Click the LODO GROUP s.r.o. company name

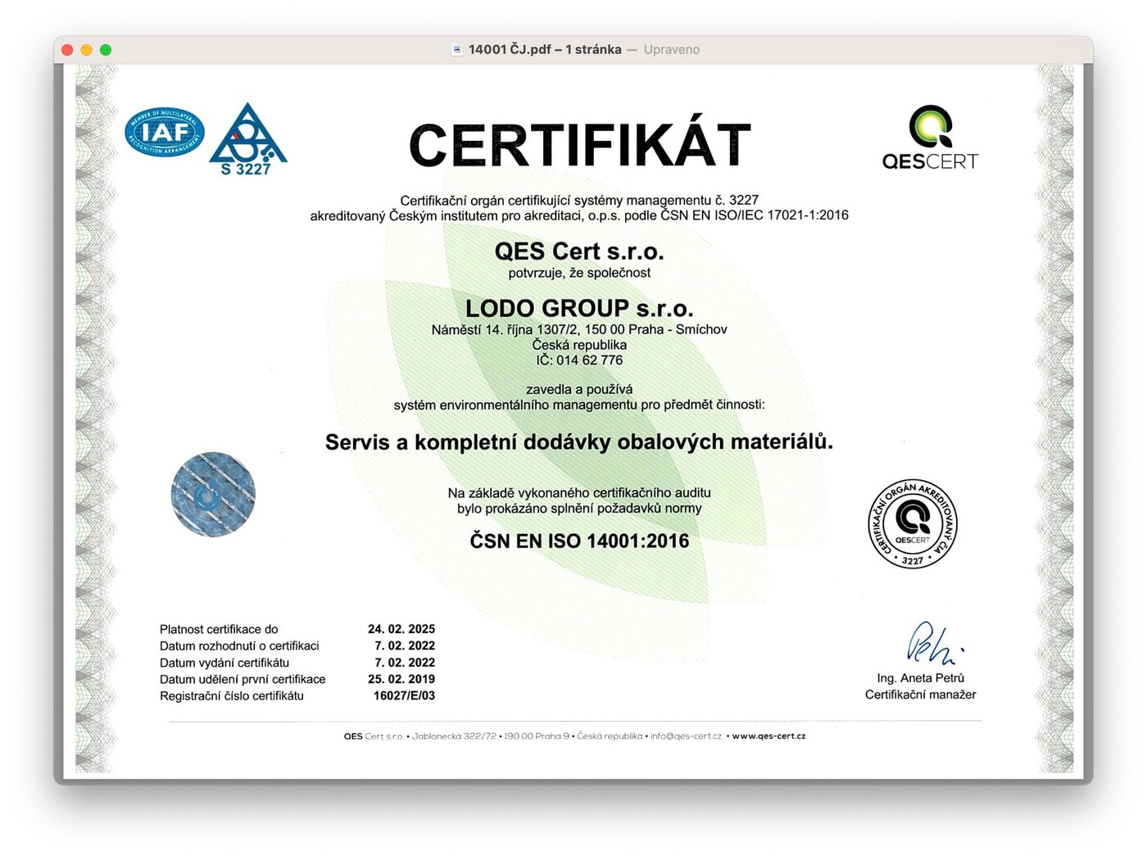click(579, 308)
